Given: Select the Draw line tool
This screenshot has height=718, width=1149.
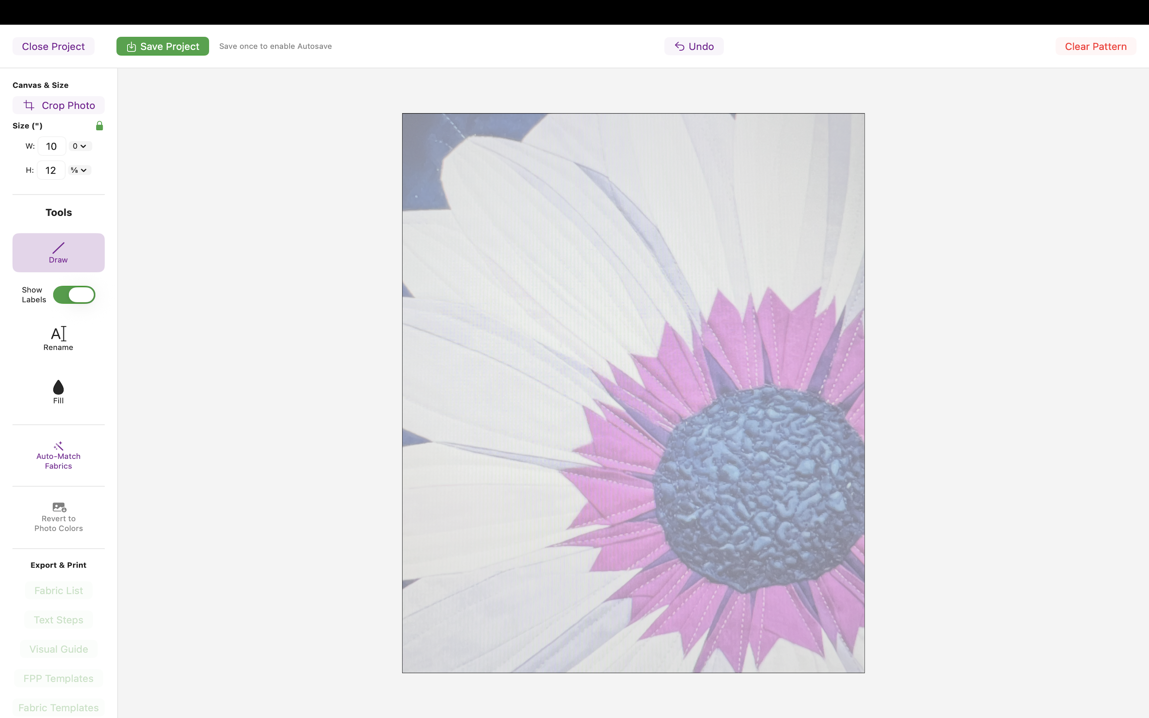Looking at the screenshot, I should click(58, 252).
